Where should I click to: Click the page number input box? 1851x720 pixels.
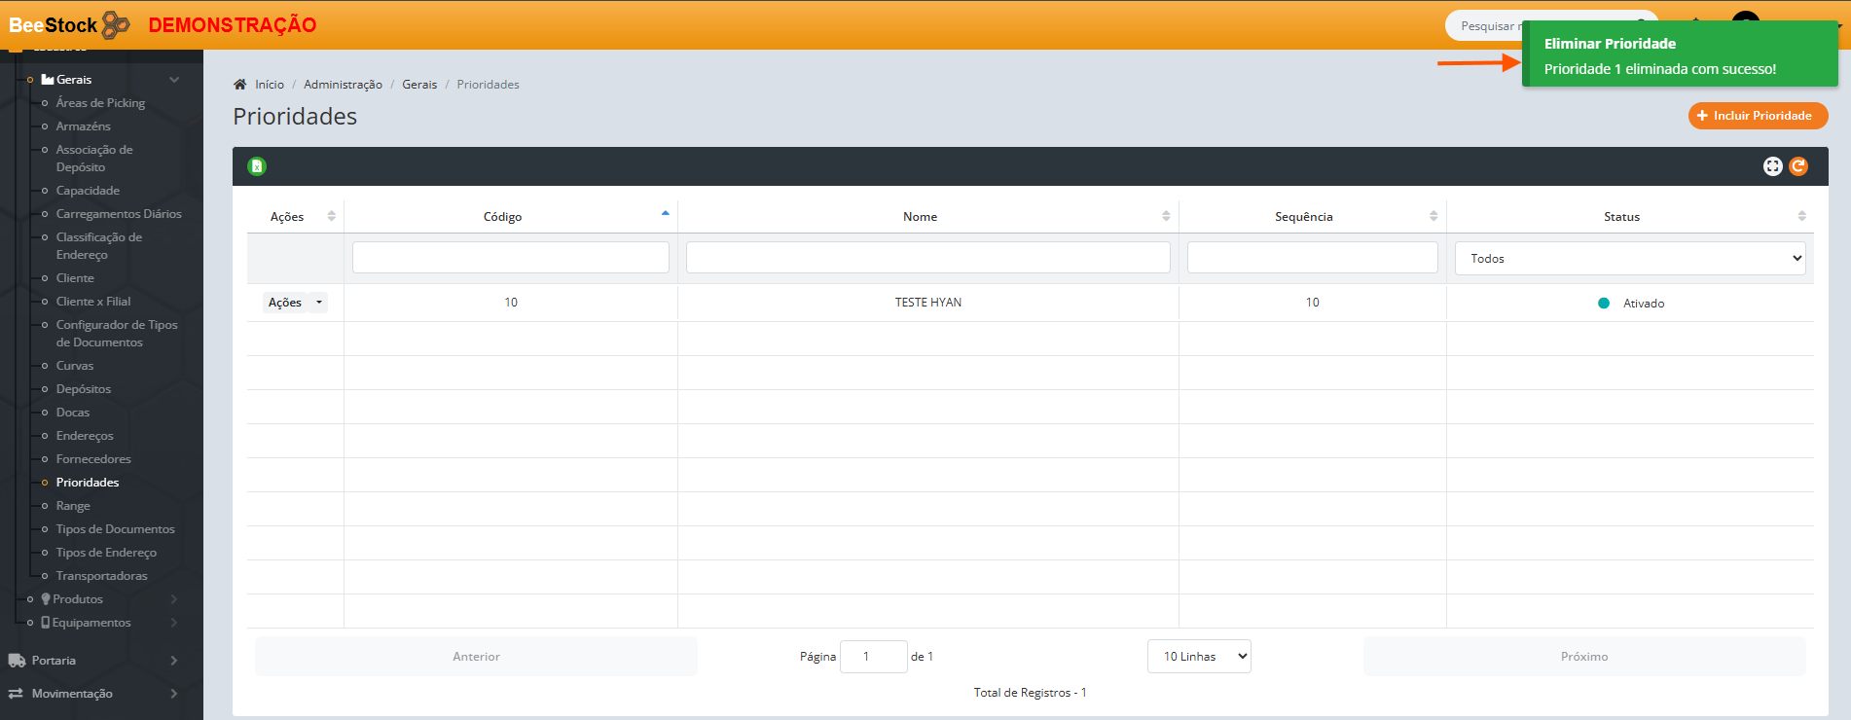point(873,657)
